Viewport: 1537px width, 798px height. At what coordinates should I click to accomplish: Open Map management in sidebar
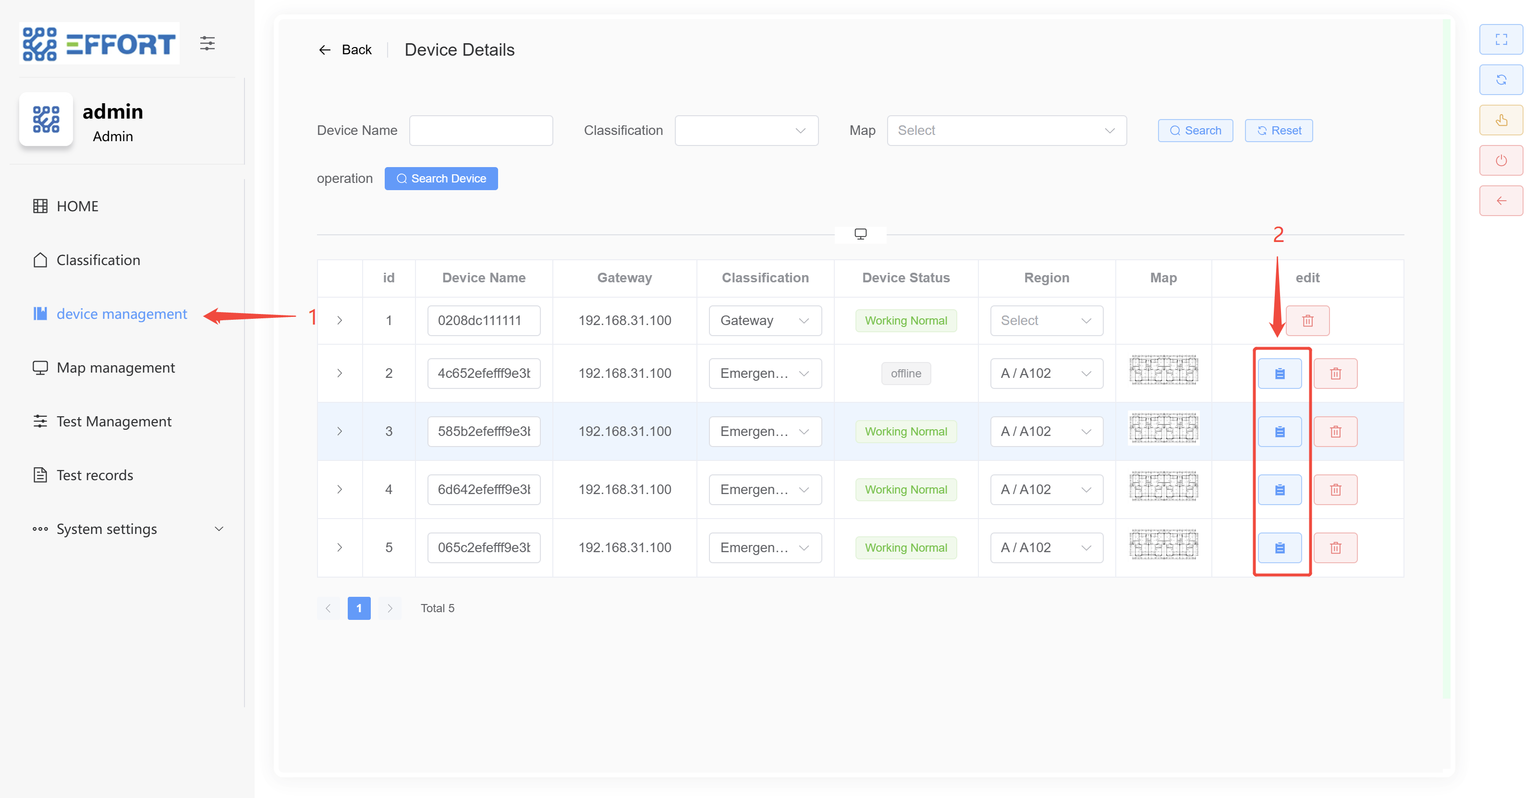[115, 367]
